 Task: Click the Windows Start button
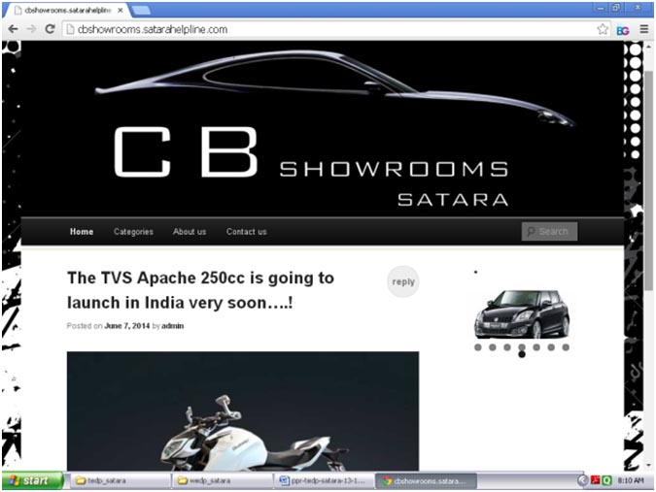32,480
